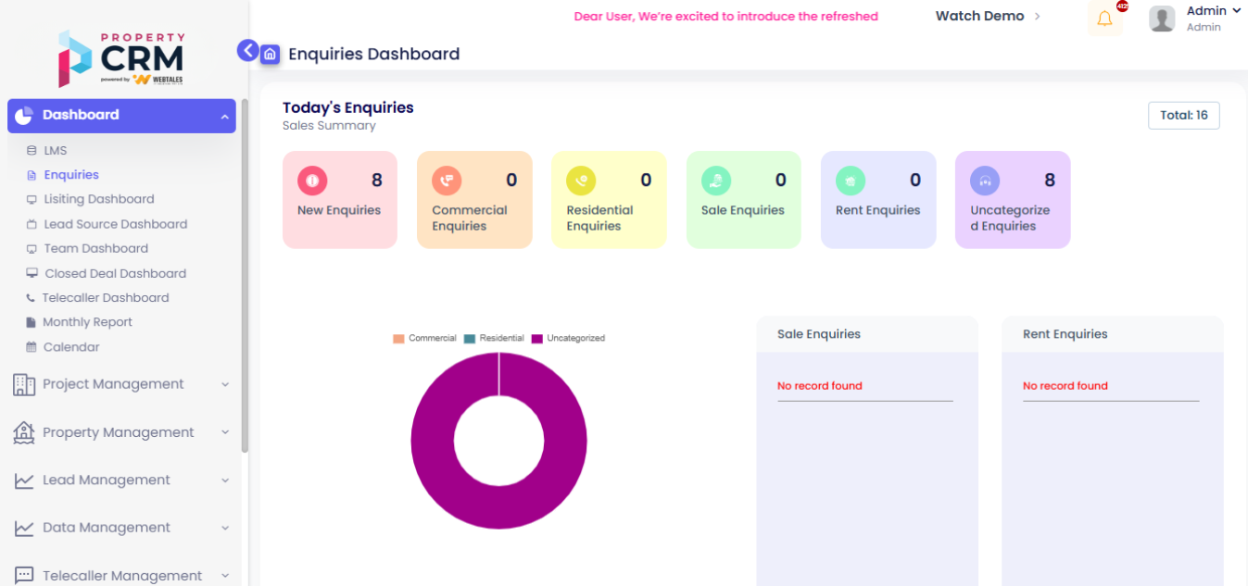Toggle Uncategorized series in chart legend
The width and height of the screenshot is (1248, 586).
coord(567,339)
